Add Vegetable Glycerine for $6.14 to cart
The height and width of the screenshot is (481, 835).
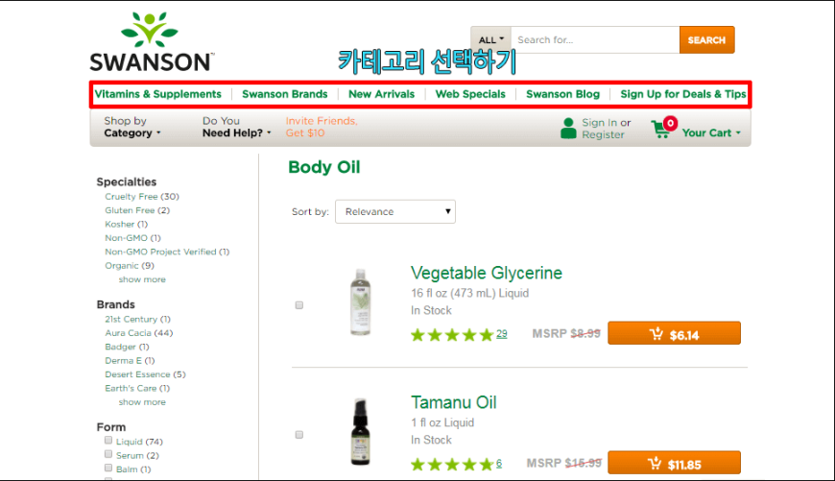coord(674,333)
